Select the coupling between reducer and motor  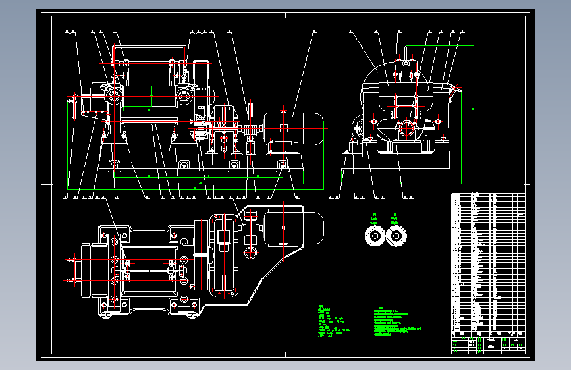tap(250, 128)
